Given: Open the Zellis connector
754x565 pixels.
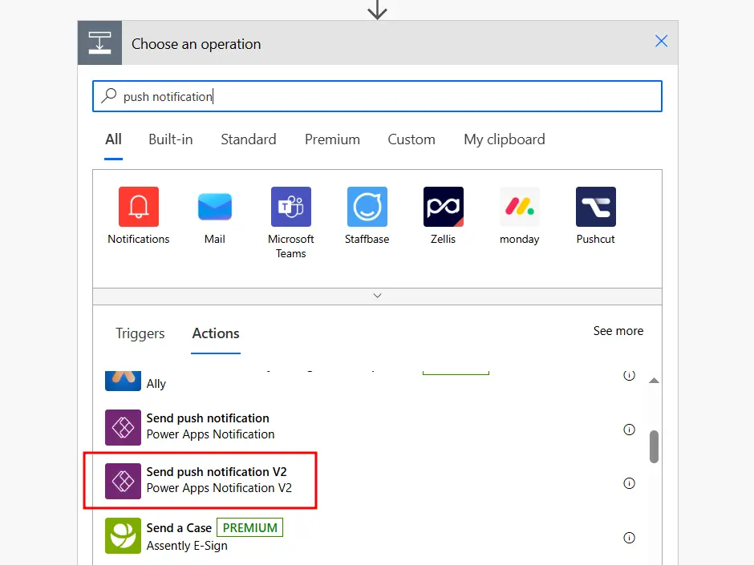Looking at the screenshot, I should click(x=443, y=207).
